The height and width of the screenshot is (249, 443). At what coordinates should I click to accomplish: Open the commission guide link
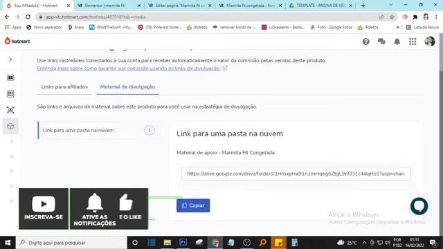tap(129, 68)
